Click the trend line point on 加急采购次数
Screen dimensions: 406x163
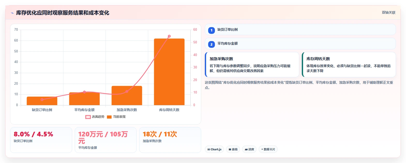point(127,91)
